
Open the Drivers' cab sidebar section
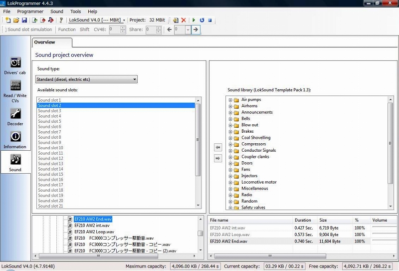click(15, 66)
